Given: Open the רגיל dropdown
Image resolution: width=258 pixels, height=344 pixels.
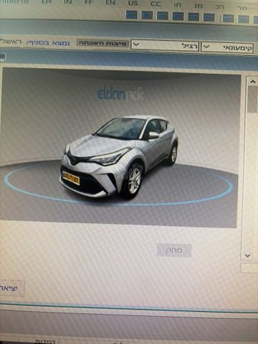Looking at the screenshot, I should point(165,45).
